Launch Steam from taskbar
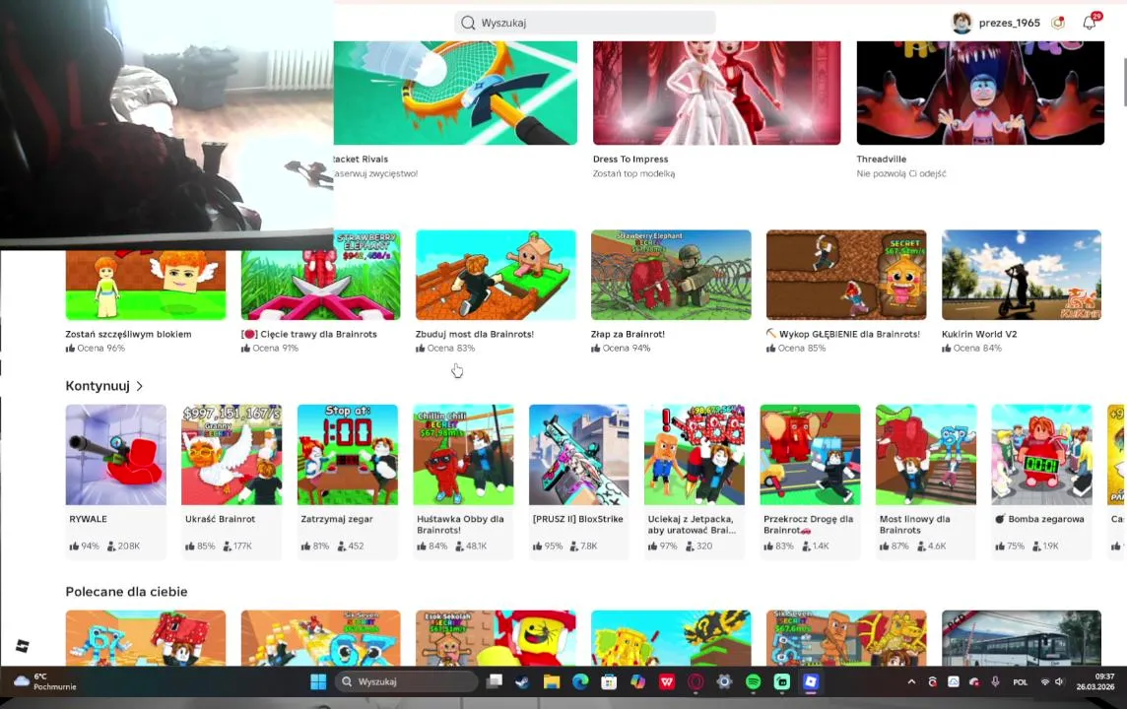The height and width of the screenshot is (709, 1127). (522, 681)
